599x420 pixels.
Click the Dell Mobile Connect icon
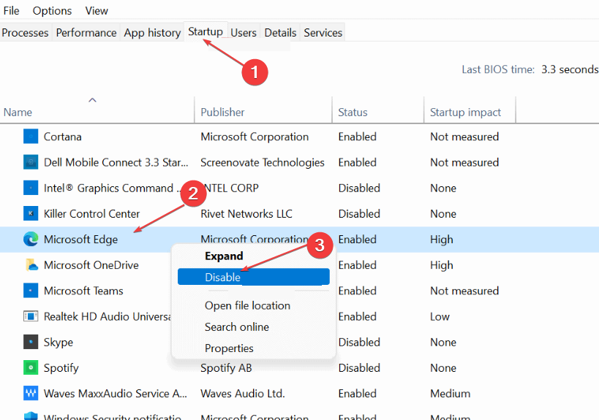[31, 162]
